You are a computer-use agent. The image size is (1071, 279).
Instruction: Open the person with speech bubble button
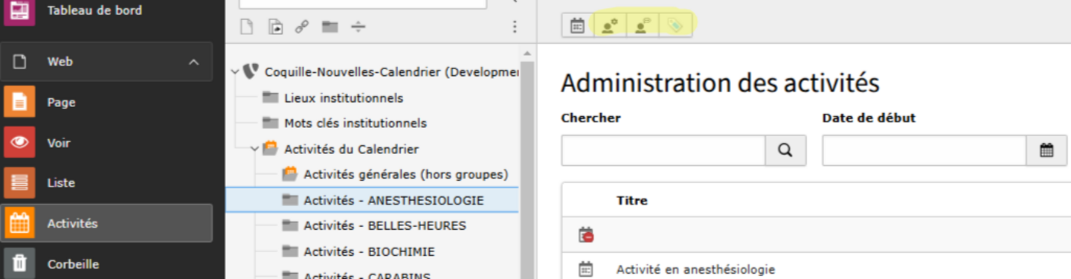coord(643,26)
